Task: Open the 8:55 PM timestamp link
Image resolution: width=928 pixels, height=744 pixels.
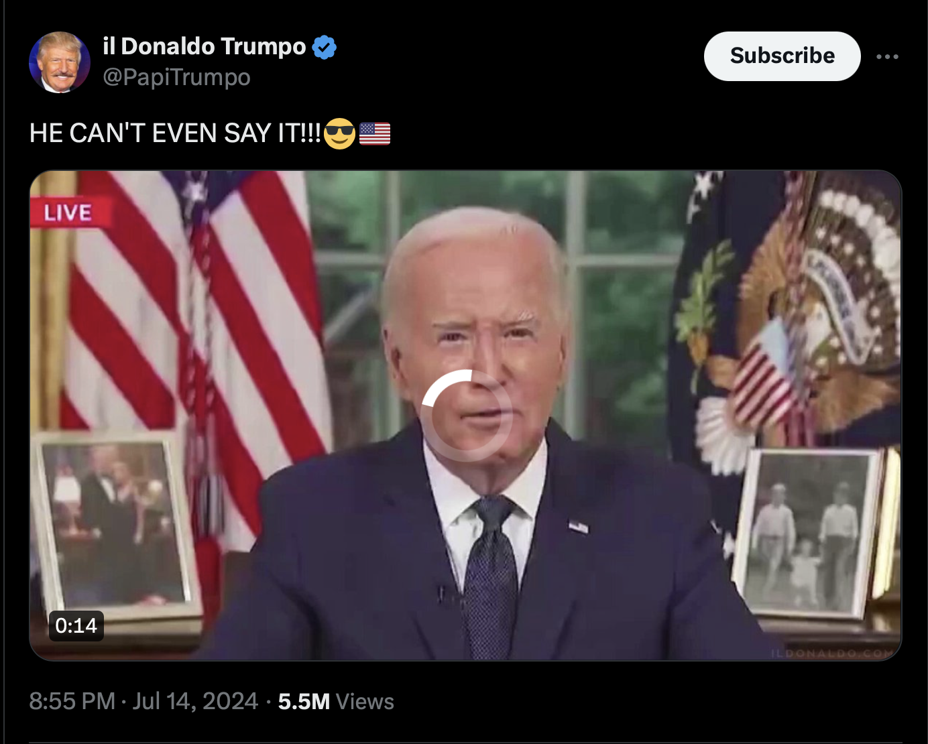Action: (x=72, y=701)
